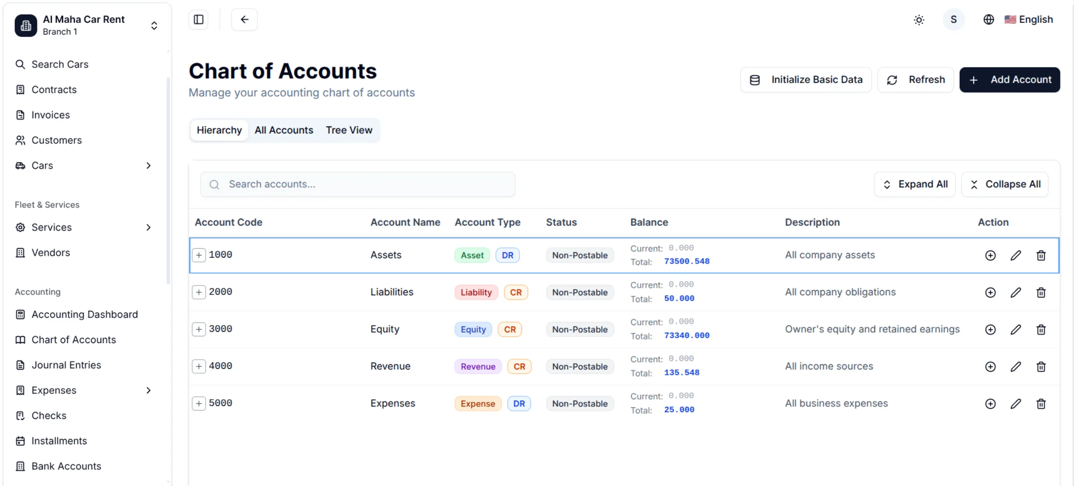Focus the Search accounts field
This screenshot has width=1074, height=486.
tap(358, 184)
